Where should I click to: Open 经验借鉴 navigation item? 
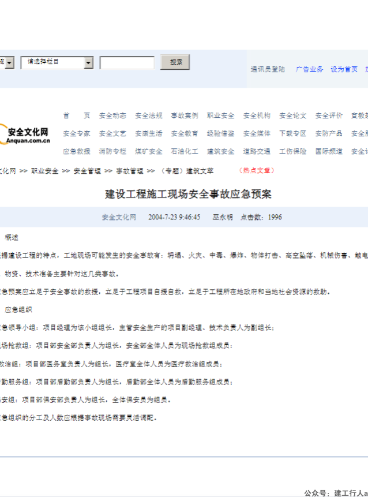click(221, 133)
